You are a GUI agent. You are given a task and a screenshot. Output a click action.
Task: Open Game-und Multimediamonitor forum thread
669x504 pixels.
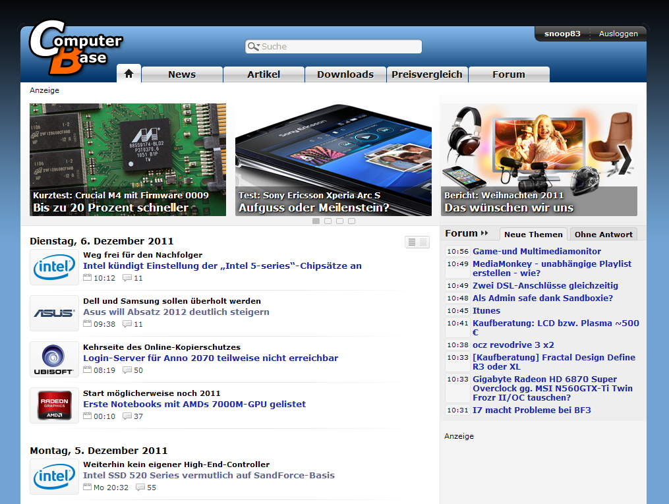537,251
